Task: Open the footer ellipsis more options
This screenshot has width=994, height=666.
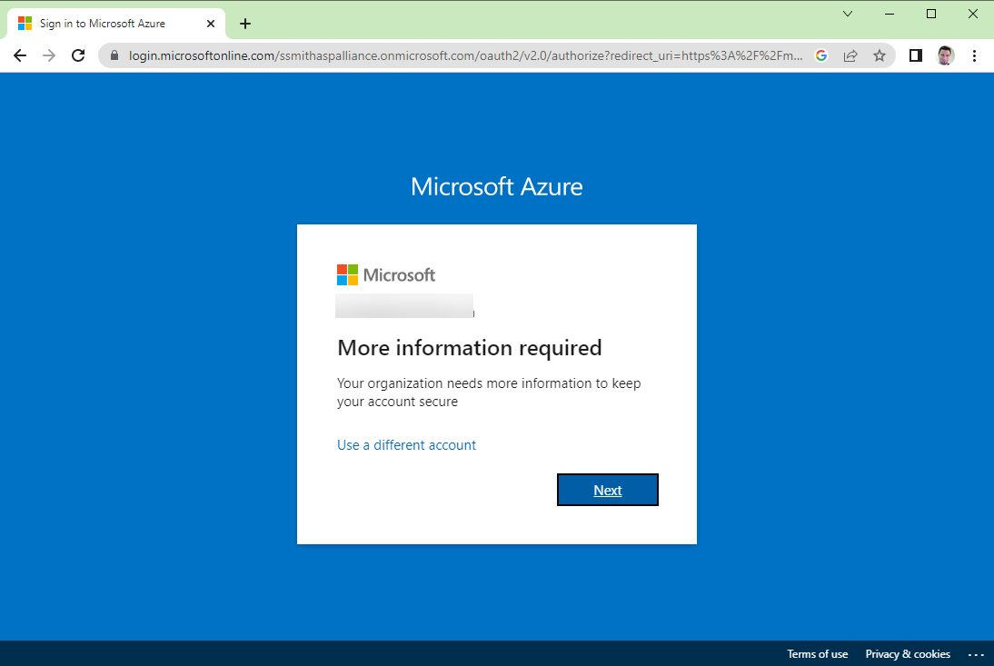Action: pos(976,654)
